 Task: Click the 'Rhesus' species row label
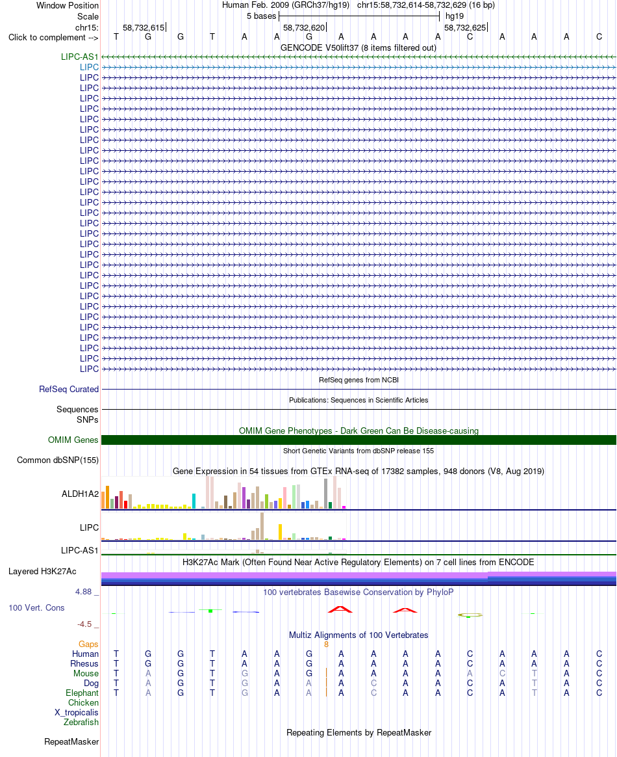tap(84, 664)
